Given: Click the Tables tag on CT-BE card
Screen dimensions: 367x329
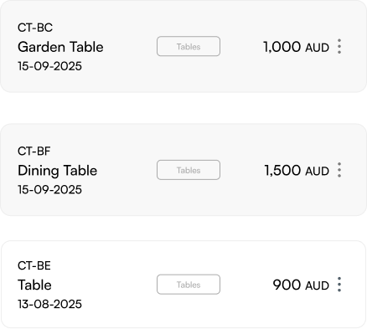Looking at the screenshot, I should point(189,285).
